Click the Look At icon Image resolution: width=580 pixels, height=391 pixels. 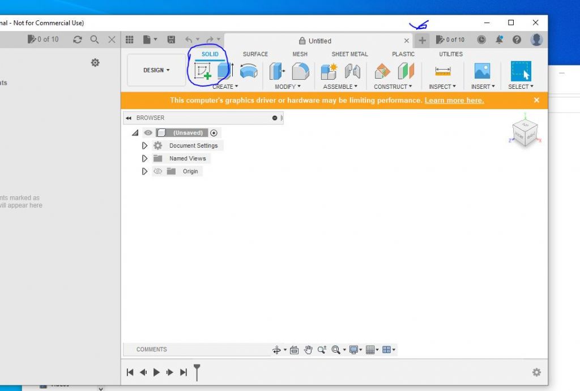pyautogui.click(x=294, y=350)
